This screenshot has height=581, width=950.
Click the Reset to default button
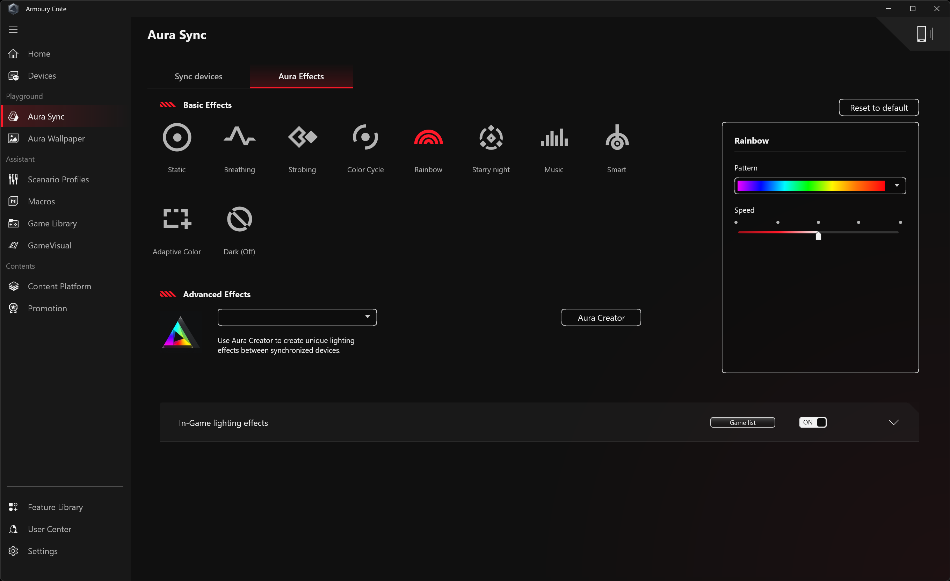tap(879, 108)
